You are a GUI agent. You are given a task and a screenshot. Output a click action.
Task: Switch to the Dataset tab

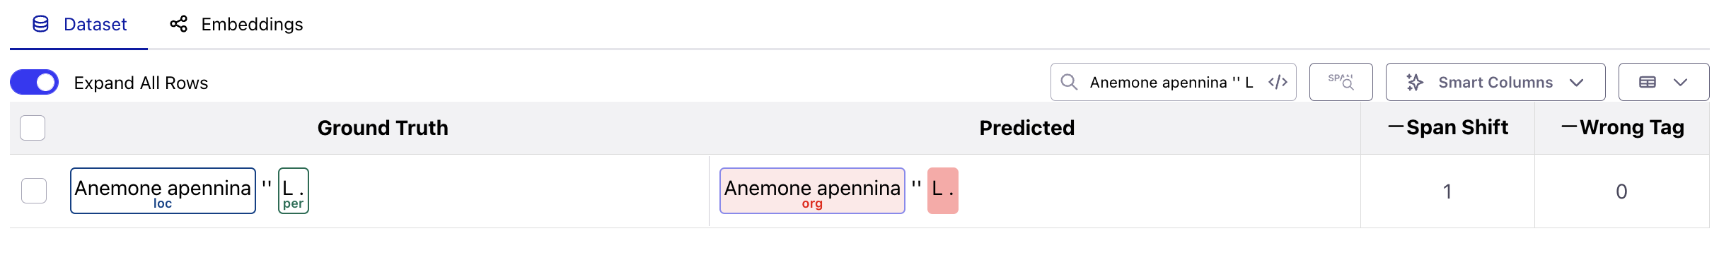tap(79, 24)
